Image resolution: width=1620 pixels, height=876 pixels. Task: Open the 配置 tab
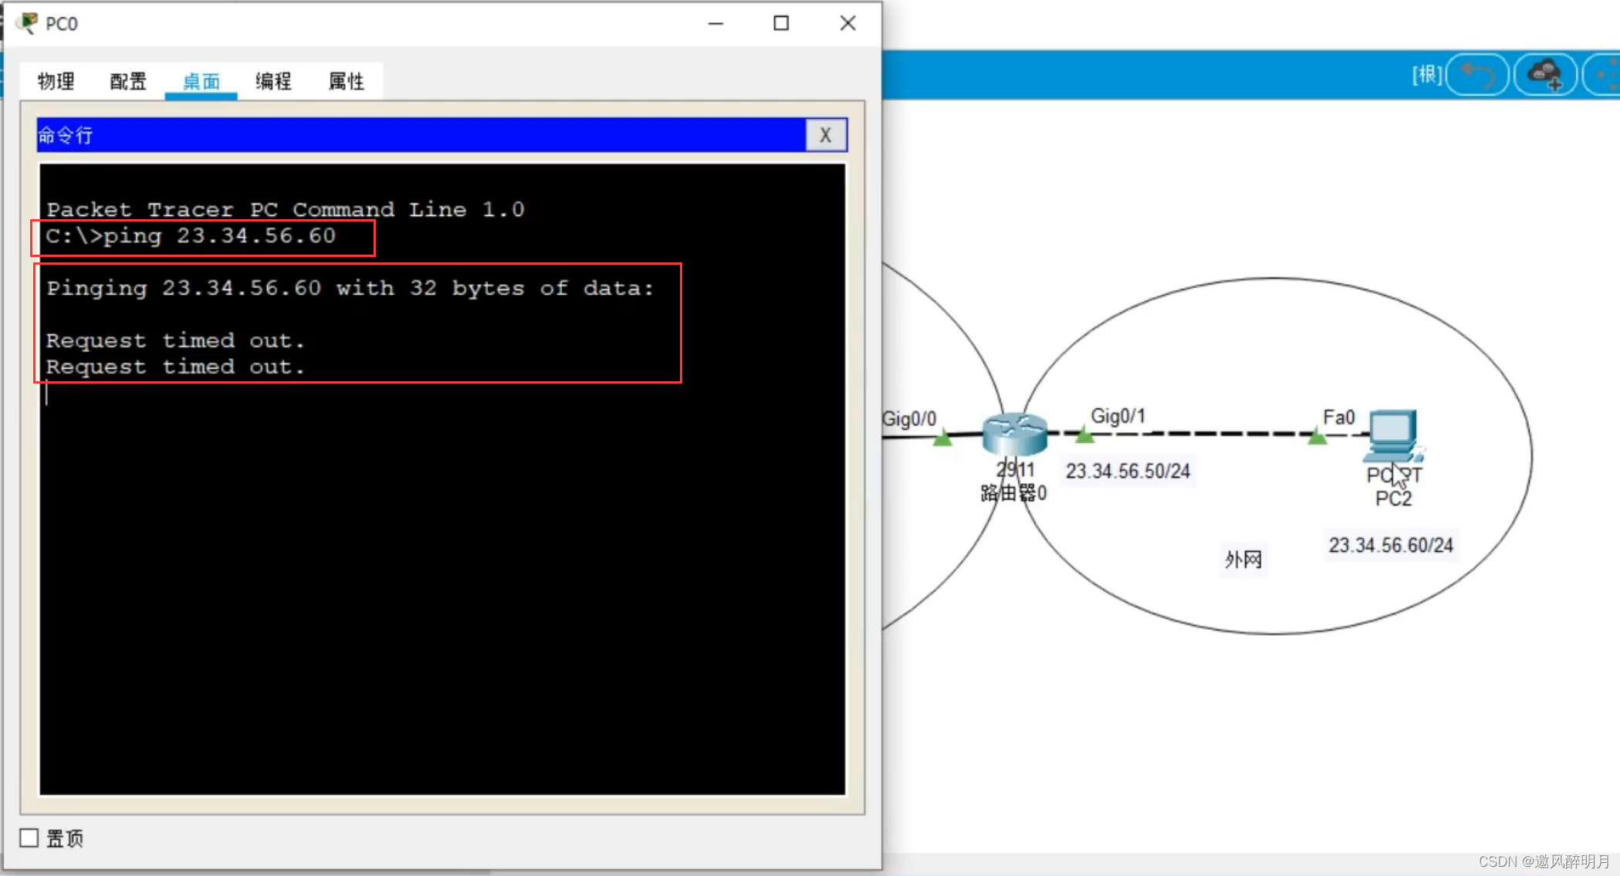pyautogui.click(x=128, y=81)
